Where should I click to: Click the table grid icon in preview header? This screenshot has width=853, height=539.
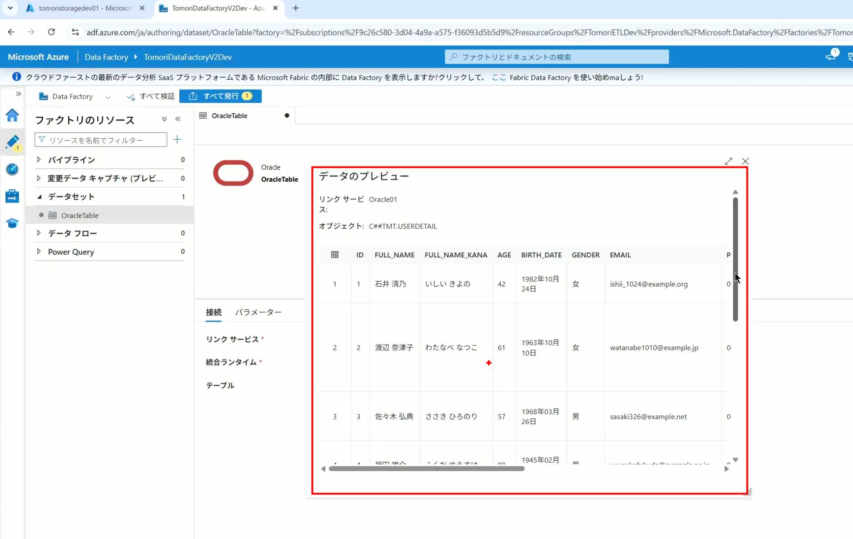[x=335, y=255]
